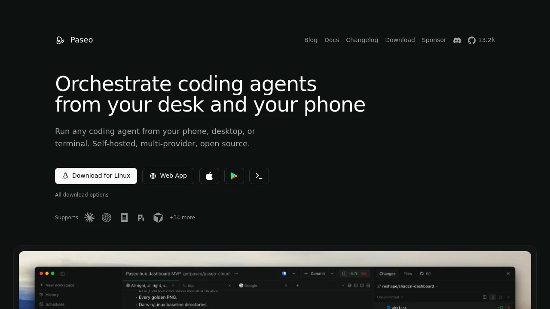Launch the Web App
The image size is (550, 309).
coord(168,176)
